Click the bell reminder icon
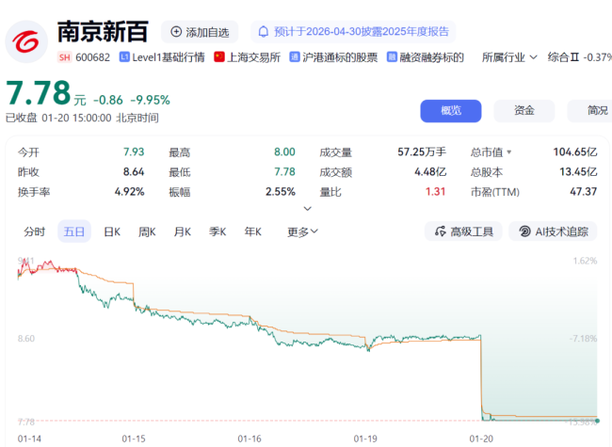This screenshot has width=612, height=447. (264, 32)
